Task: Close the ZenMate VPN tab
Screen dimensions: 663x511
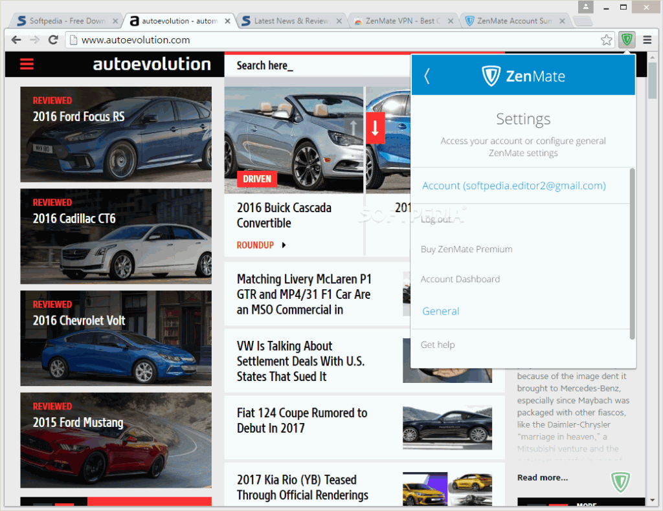Action: click(451, 21)
